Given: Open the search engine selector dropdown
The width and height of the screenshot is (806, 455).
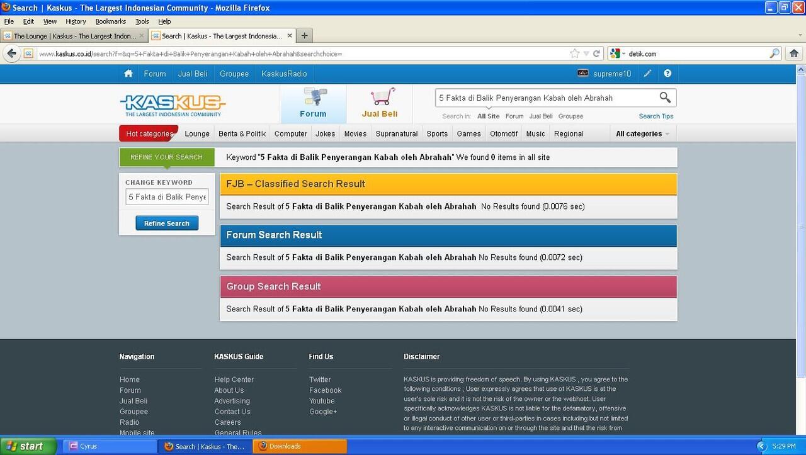Looking at the screenshot, I should coord(618,53).
